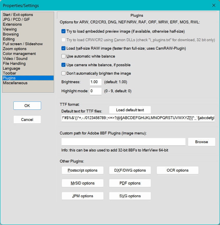Image resolution: width=220 pixels, height=225 pixels.
Task: Click the PDF options button
Action: 130,183
